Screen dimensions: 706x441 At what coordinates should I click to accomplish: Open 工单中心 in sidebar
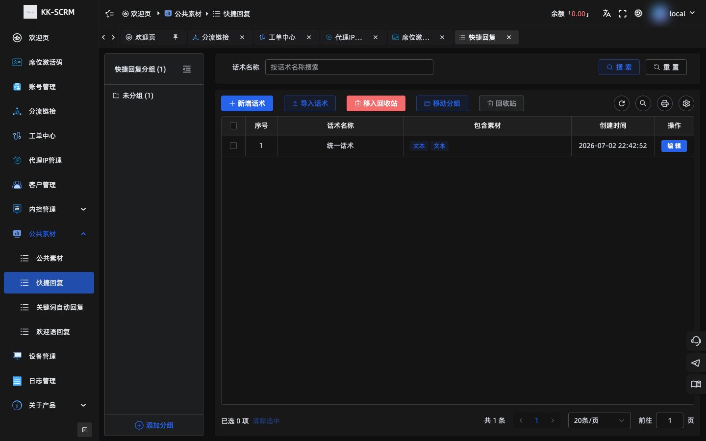click(x=49, y=136)
